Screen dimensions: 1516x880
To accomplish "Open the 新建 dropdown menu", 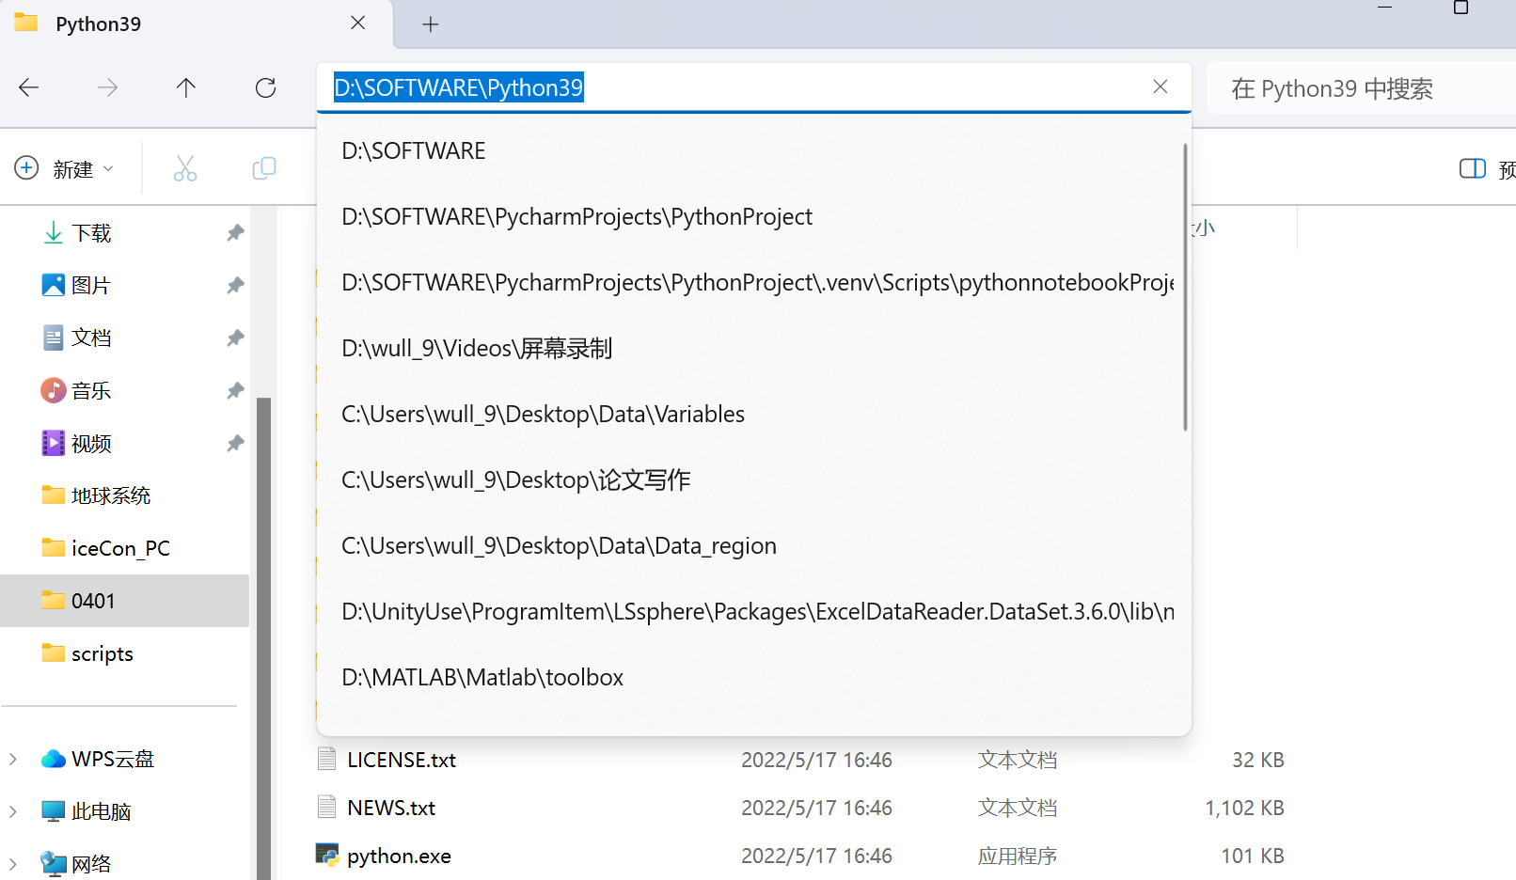I will point(64,168).
